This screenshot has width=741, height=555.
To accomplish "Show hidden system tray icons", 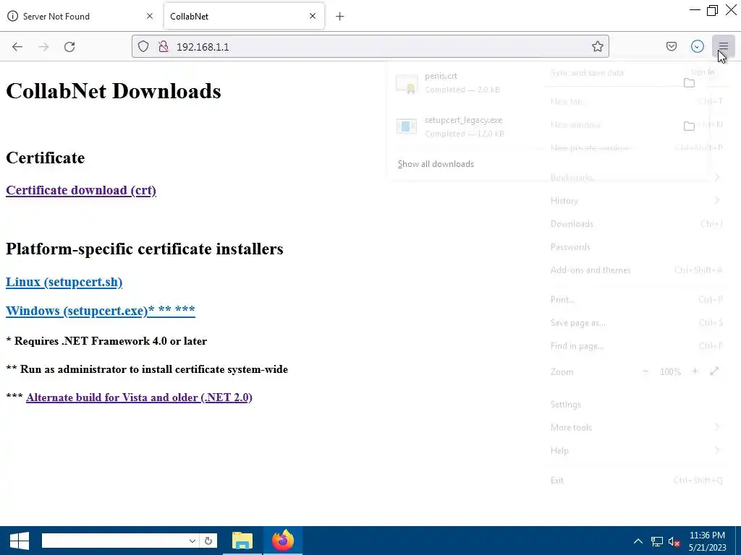I will point(638,541).
